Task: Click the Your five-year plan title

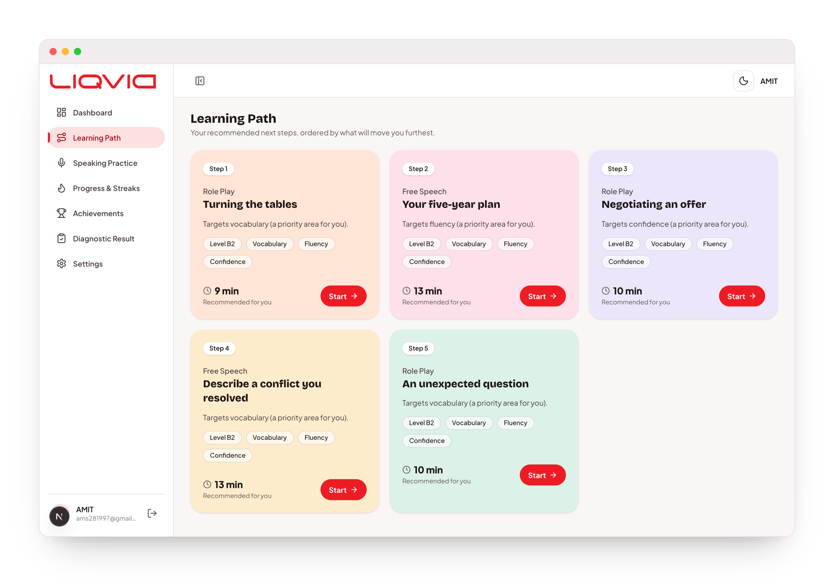Action: 451,204
